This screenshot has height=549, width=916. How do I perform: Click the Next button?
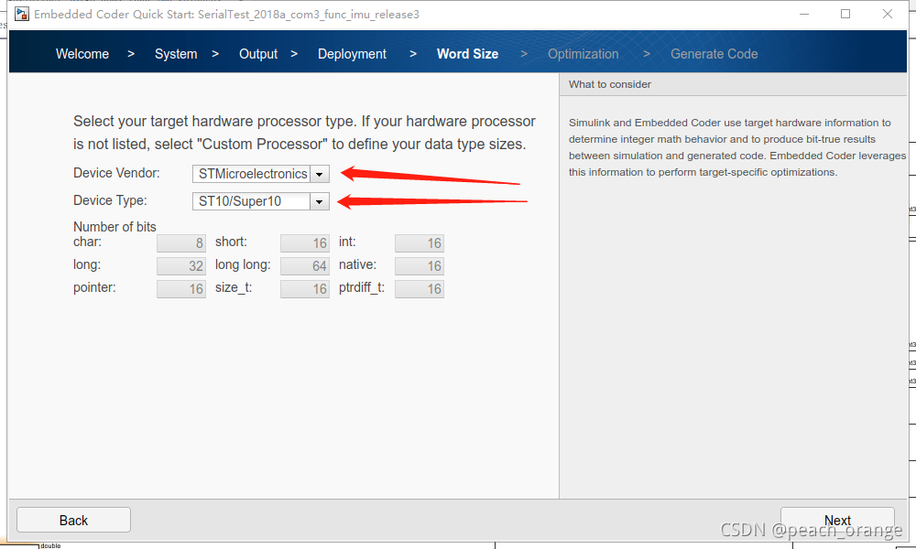coord(837,520)
